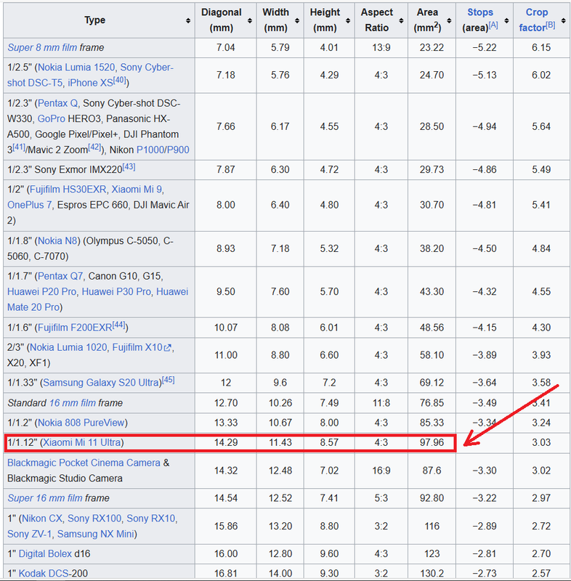571x581 pixels.
Task: Sort by Stops (area) column arrows
Action: pos(506,21)
